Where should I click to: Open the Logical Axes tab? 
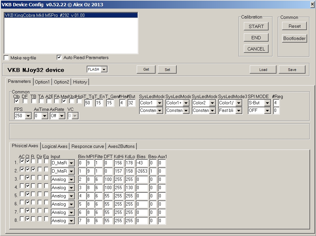tap(55, 146)
